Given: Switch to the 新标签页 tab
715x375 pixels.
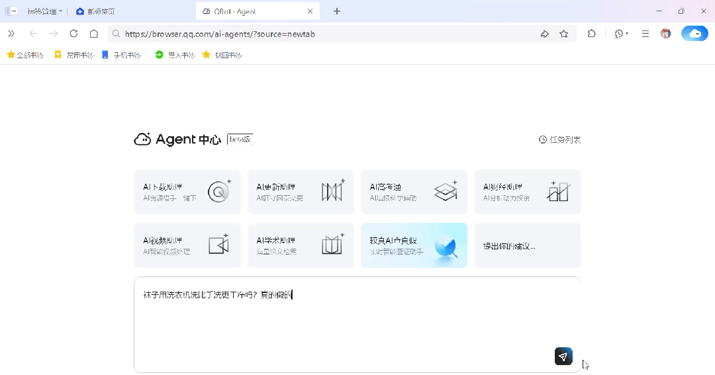Looking at the screenshot, I should pos(96,11).
